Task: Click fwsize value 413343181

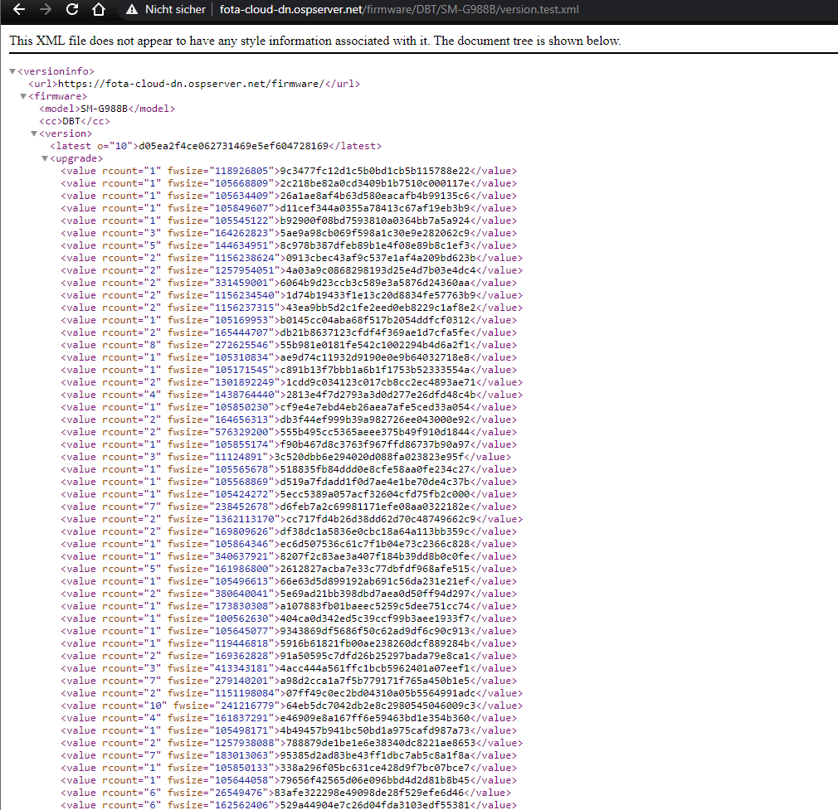Action: coord(241,668)
